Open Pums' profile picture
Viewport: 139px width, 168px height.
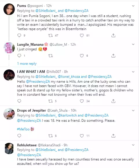point(9,9)
